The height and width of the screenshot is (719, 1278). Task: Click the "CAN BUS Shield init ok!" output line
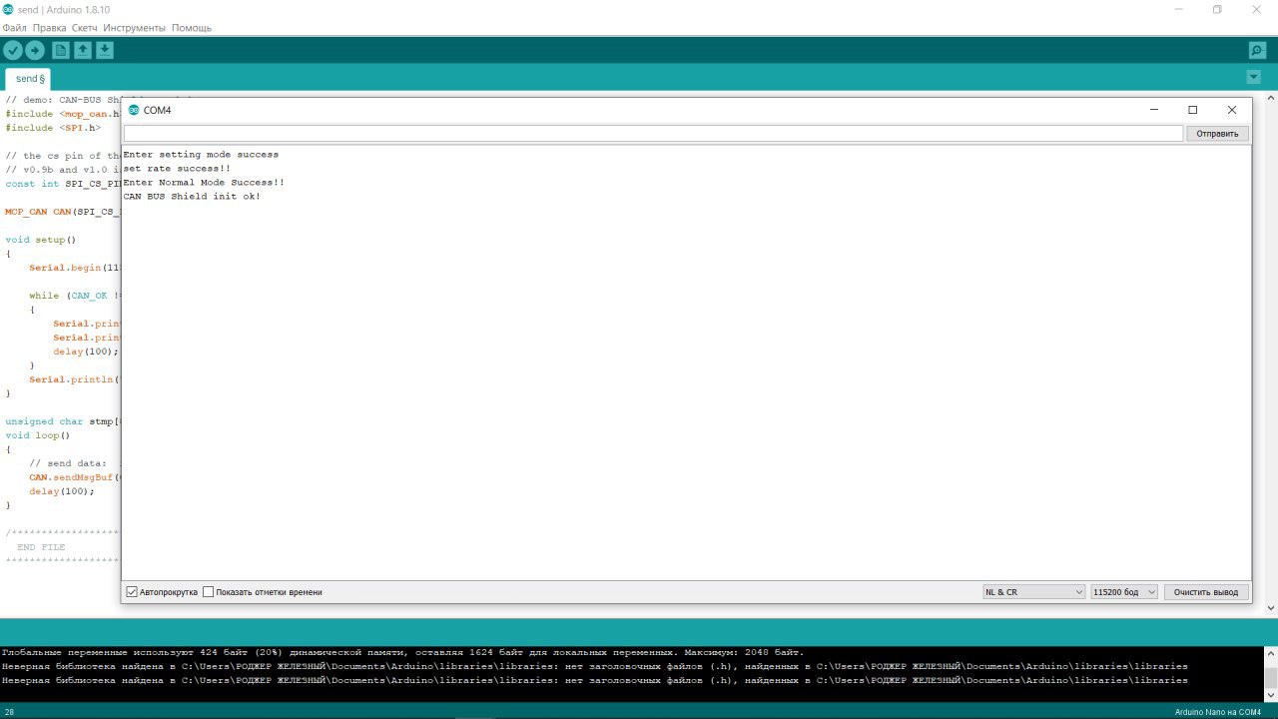[x=192, y=197]
